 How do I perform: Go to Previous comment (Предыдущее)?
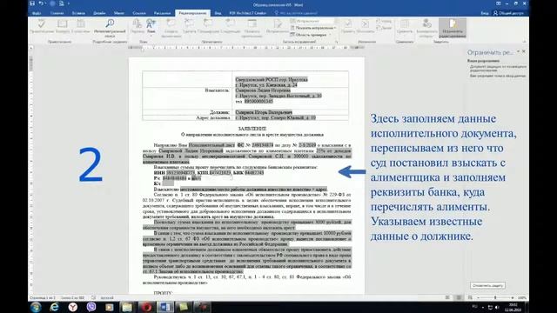(208, 27)
